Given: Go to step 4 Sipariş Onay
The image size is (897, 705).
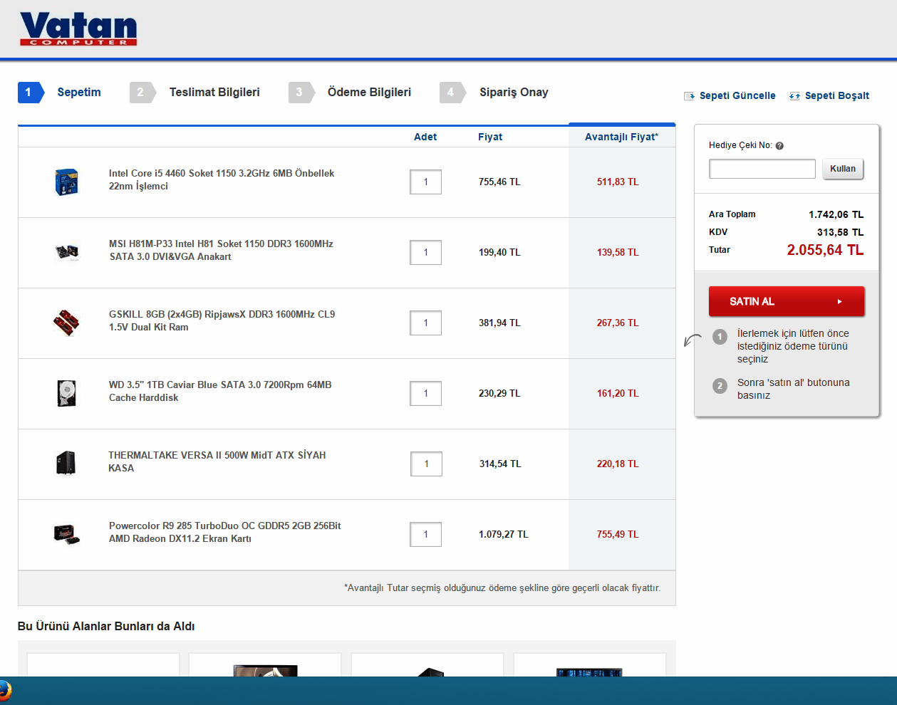Looking at the screenshot, I should tap(494, 93).
